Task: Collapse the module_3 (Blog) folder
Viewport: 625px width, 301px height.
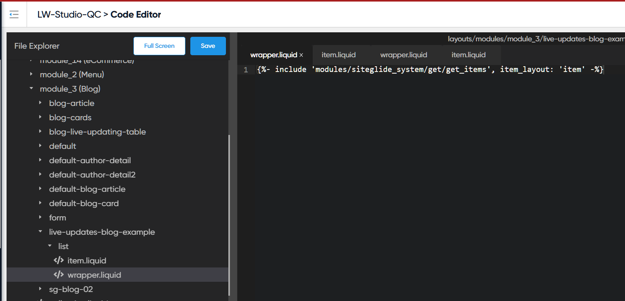Action: (32, 89)
